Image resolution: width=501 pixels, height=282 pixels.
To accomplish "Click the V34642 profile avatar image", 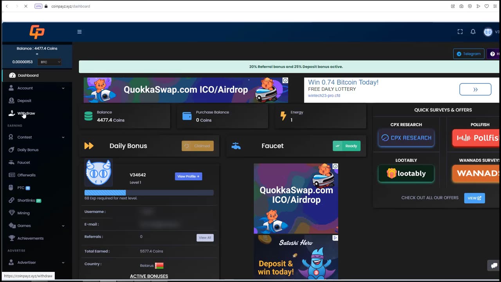I will pos(99,172).
